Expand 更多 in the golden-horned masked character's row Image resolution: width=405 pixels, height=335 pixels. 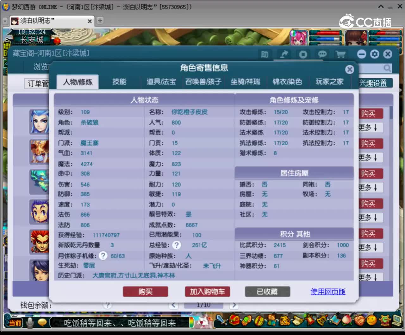coord(370,158)
